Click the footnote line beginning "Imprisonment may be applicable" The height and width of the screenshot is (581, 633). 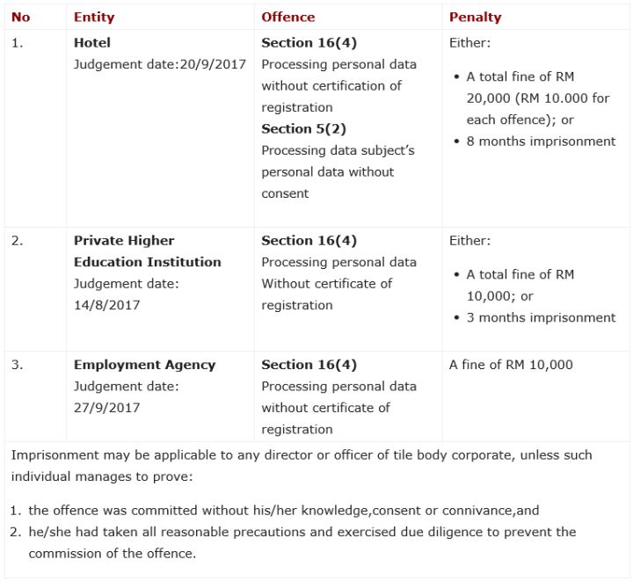point(302,455)
